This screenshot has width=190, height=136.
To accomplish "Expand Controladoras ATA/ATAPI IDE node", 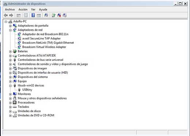I will [x=10, y=56].
